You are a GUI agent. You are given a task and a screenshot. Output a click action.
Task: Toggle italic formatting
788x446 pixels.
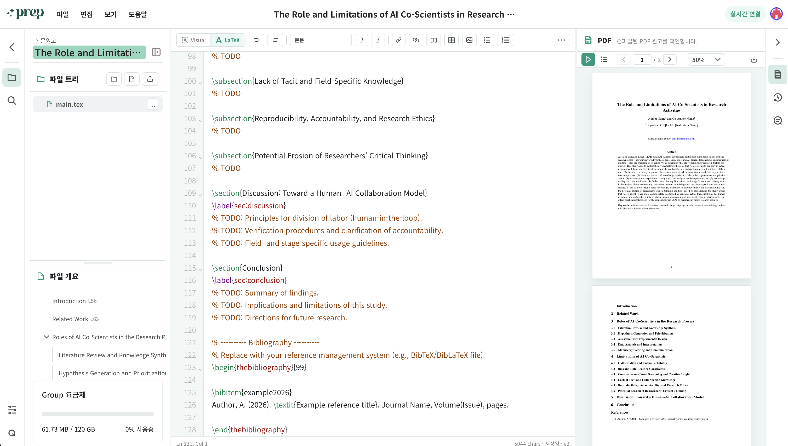coord(378,40)
